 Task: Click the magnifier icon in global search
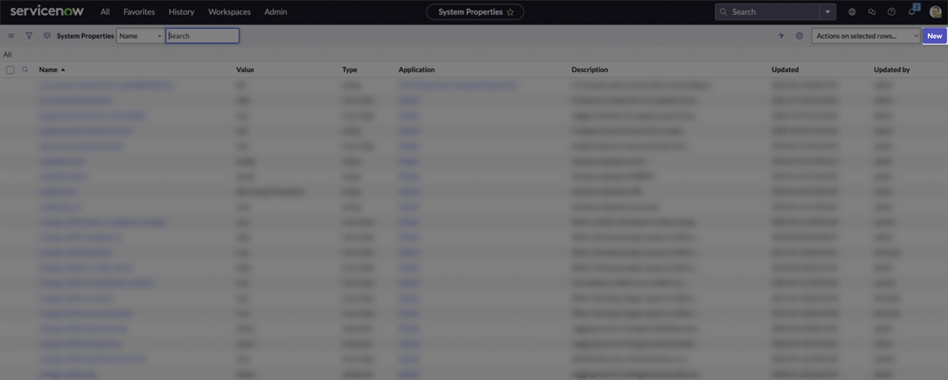click(723, 12)
